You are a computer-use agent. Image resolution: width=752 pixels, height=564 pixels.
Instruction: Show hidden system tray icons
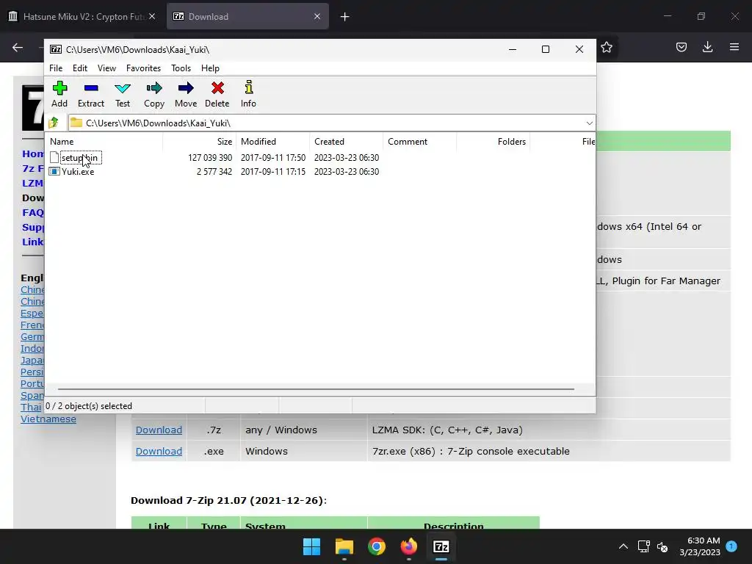tap(623, 546)
